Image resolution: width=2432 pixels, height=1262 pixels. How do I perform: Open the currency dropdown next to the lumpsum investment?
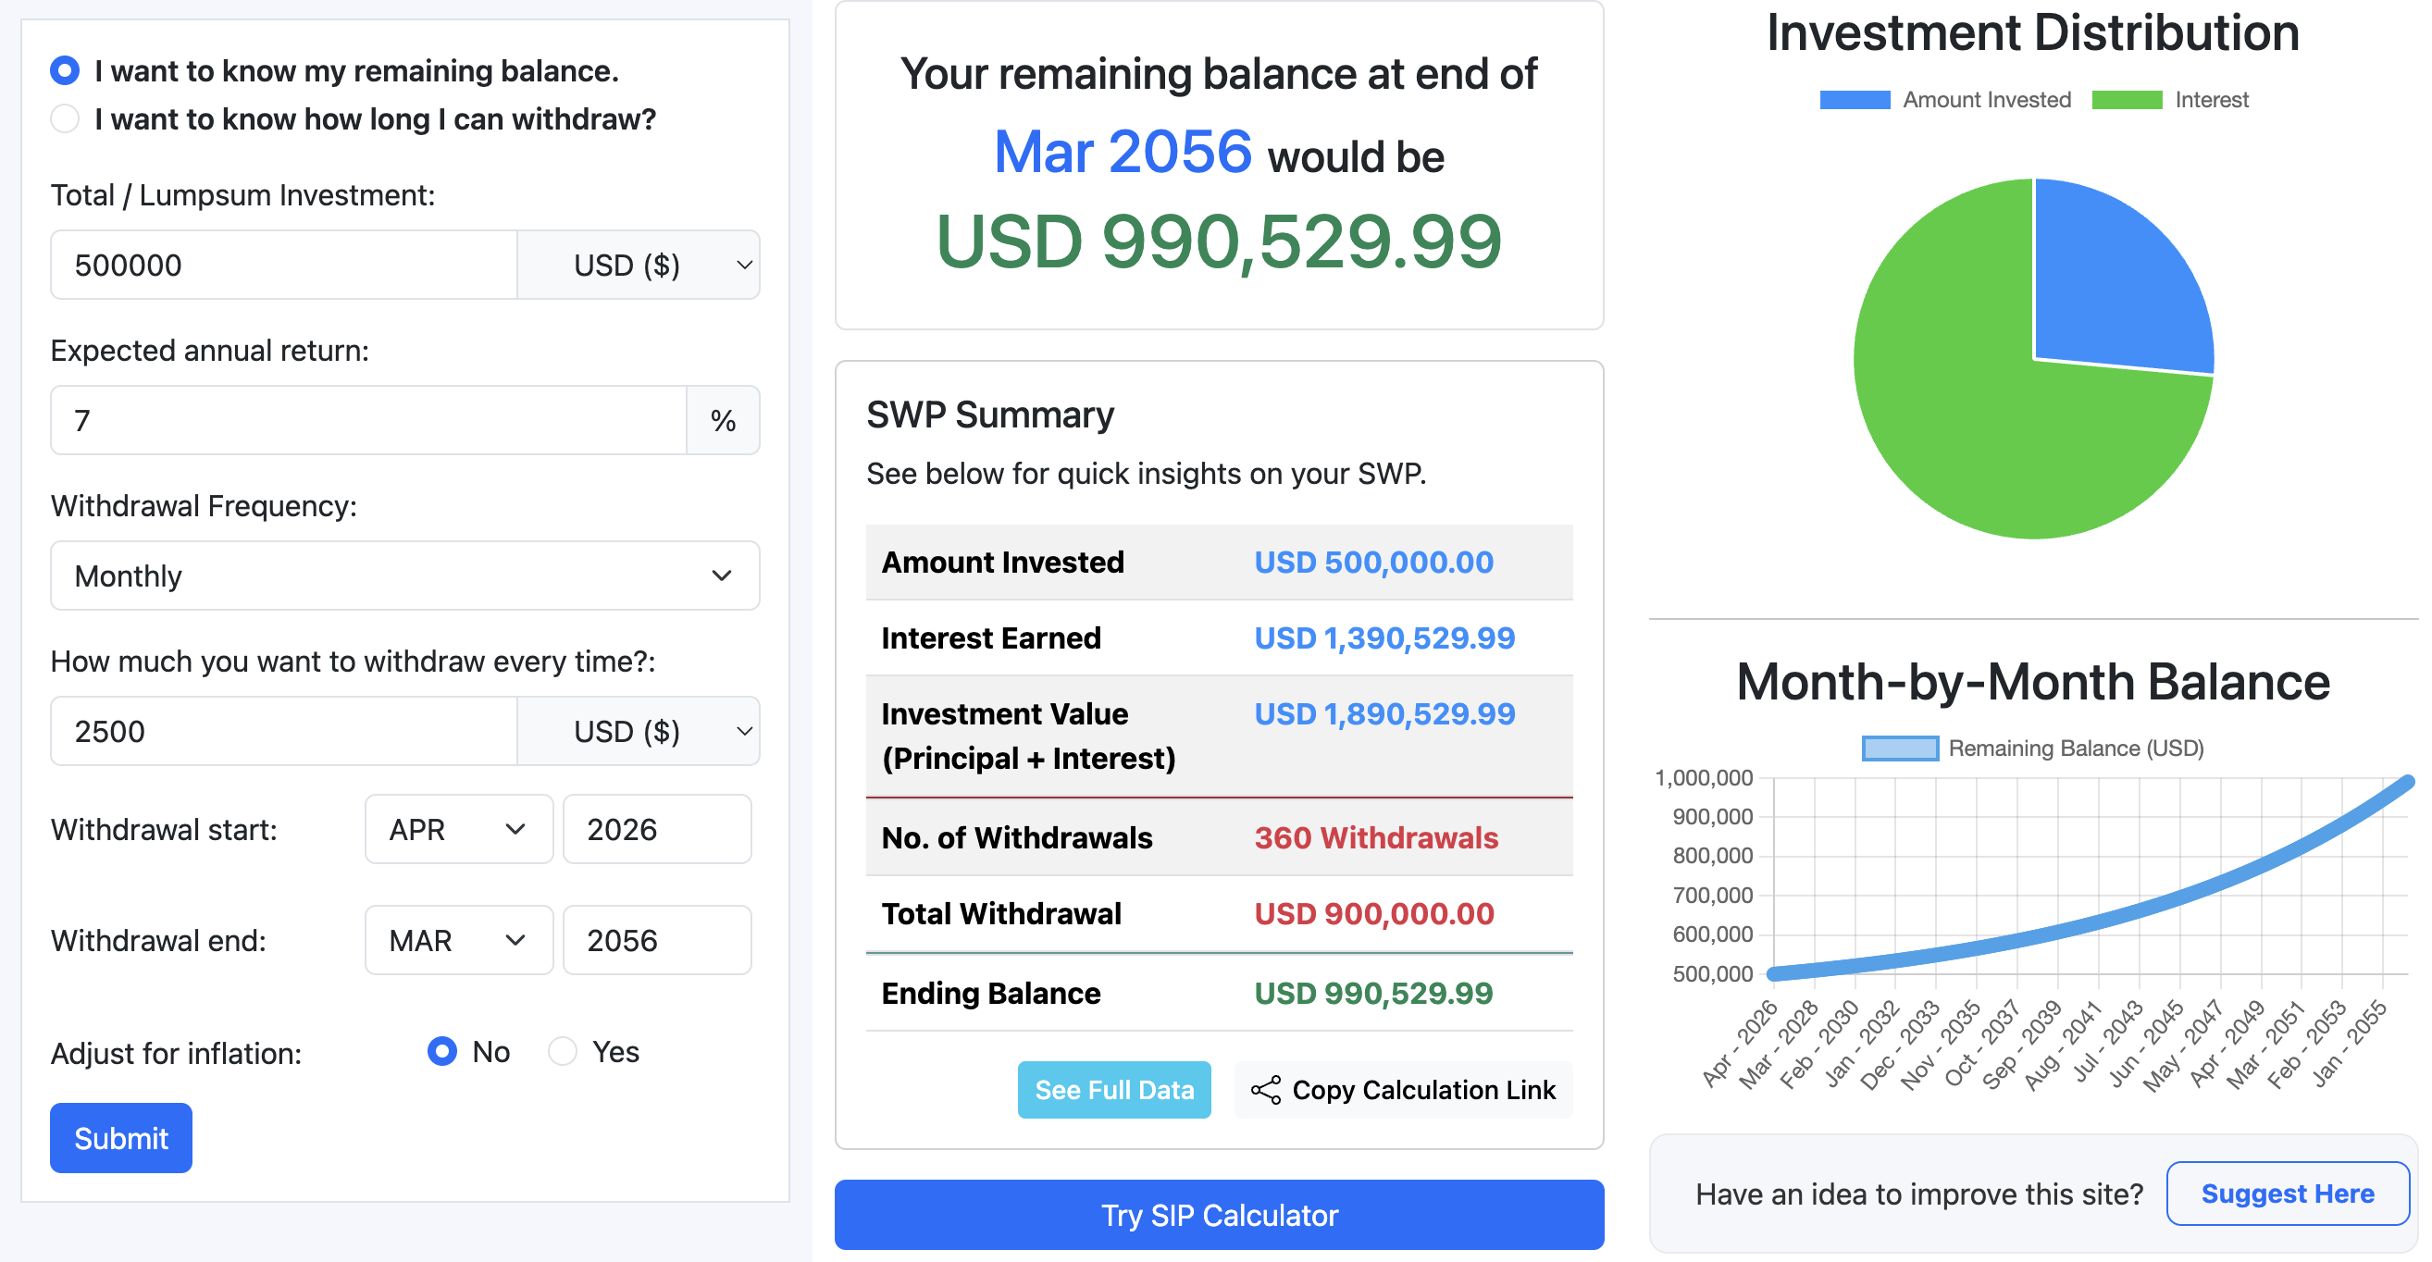639,265
